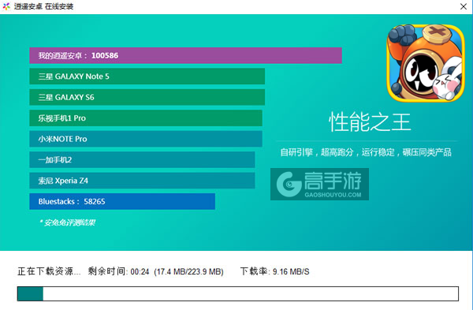The width and height of the screenshot is (473, 310).
Task: Click the 安兔兔评测结果 footnote
Action: click(x=67, y=222)
